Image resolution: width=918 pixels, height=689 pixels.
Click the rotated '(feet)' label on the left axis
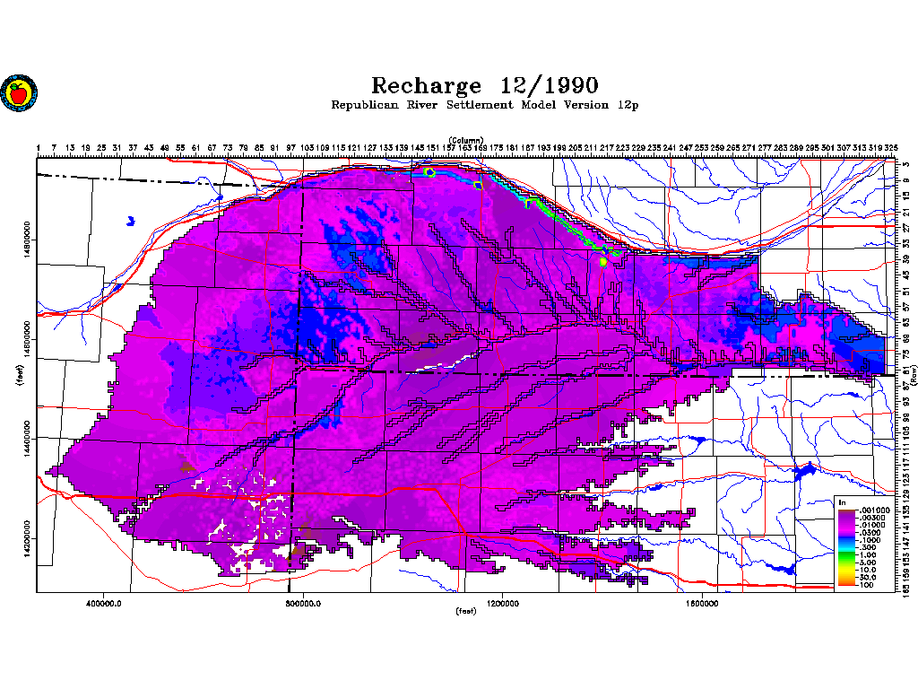click(x=21, y=375)
